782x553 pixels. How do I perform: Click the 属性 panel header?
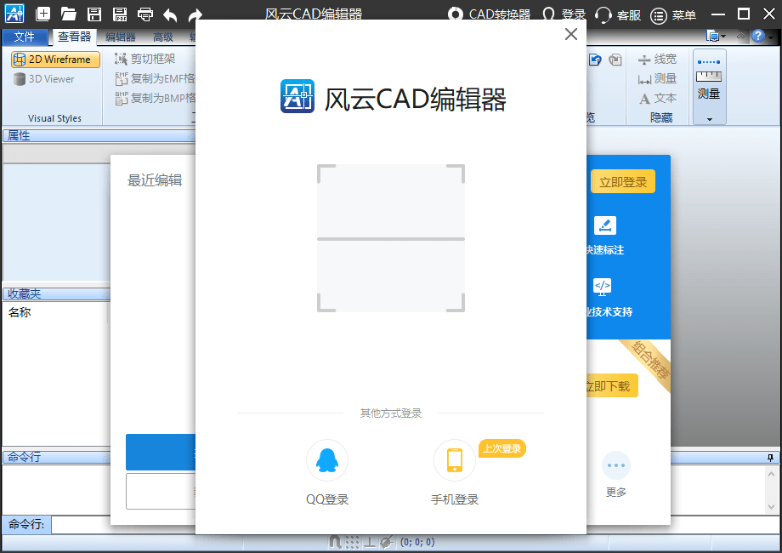99,135
